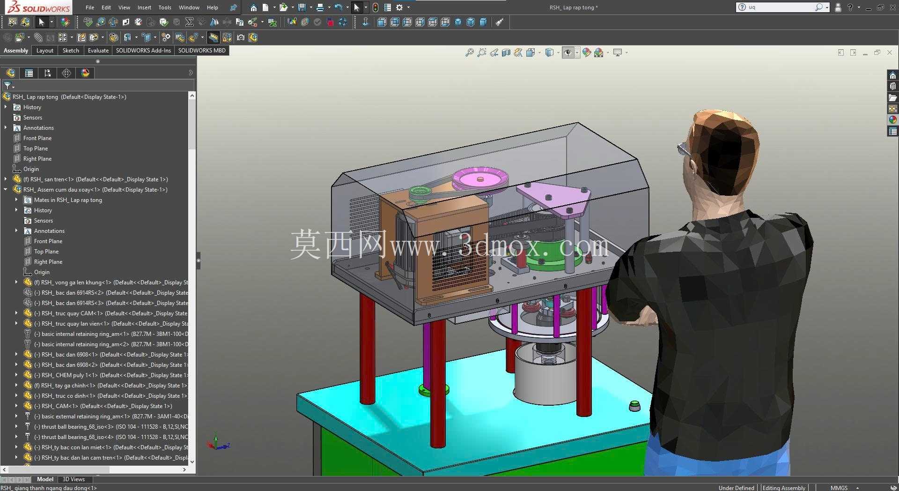899x491 pixels.
Task: Open the Display Style dropdown arrow
Action: tap(558, 52)
